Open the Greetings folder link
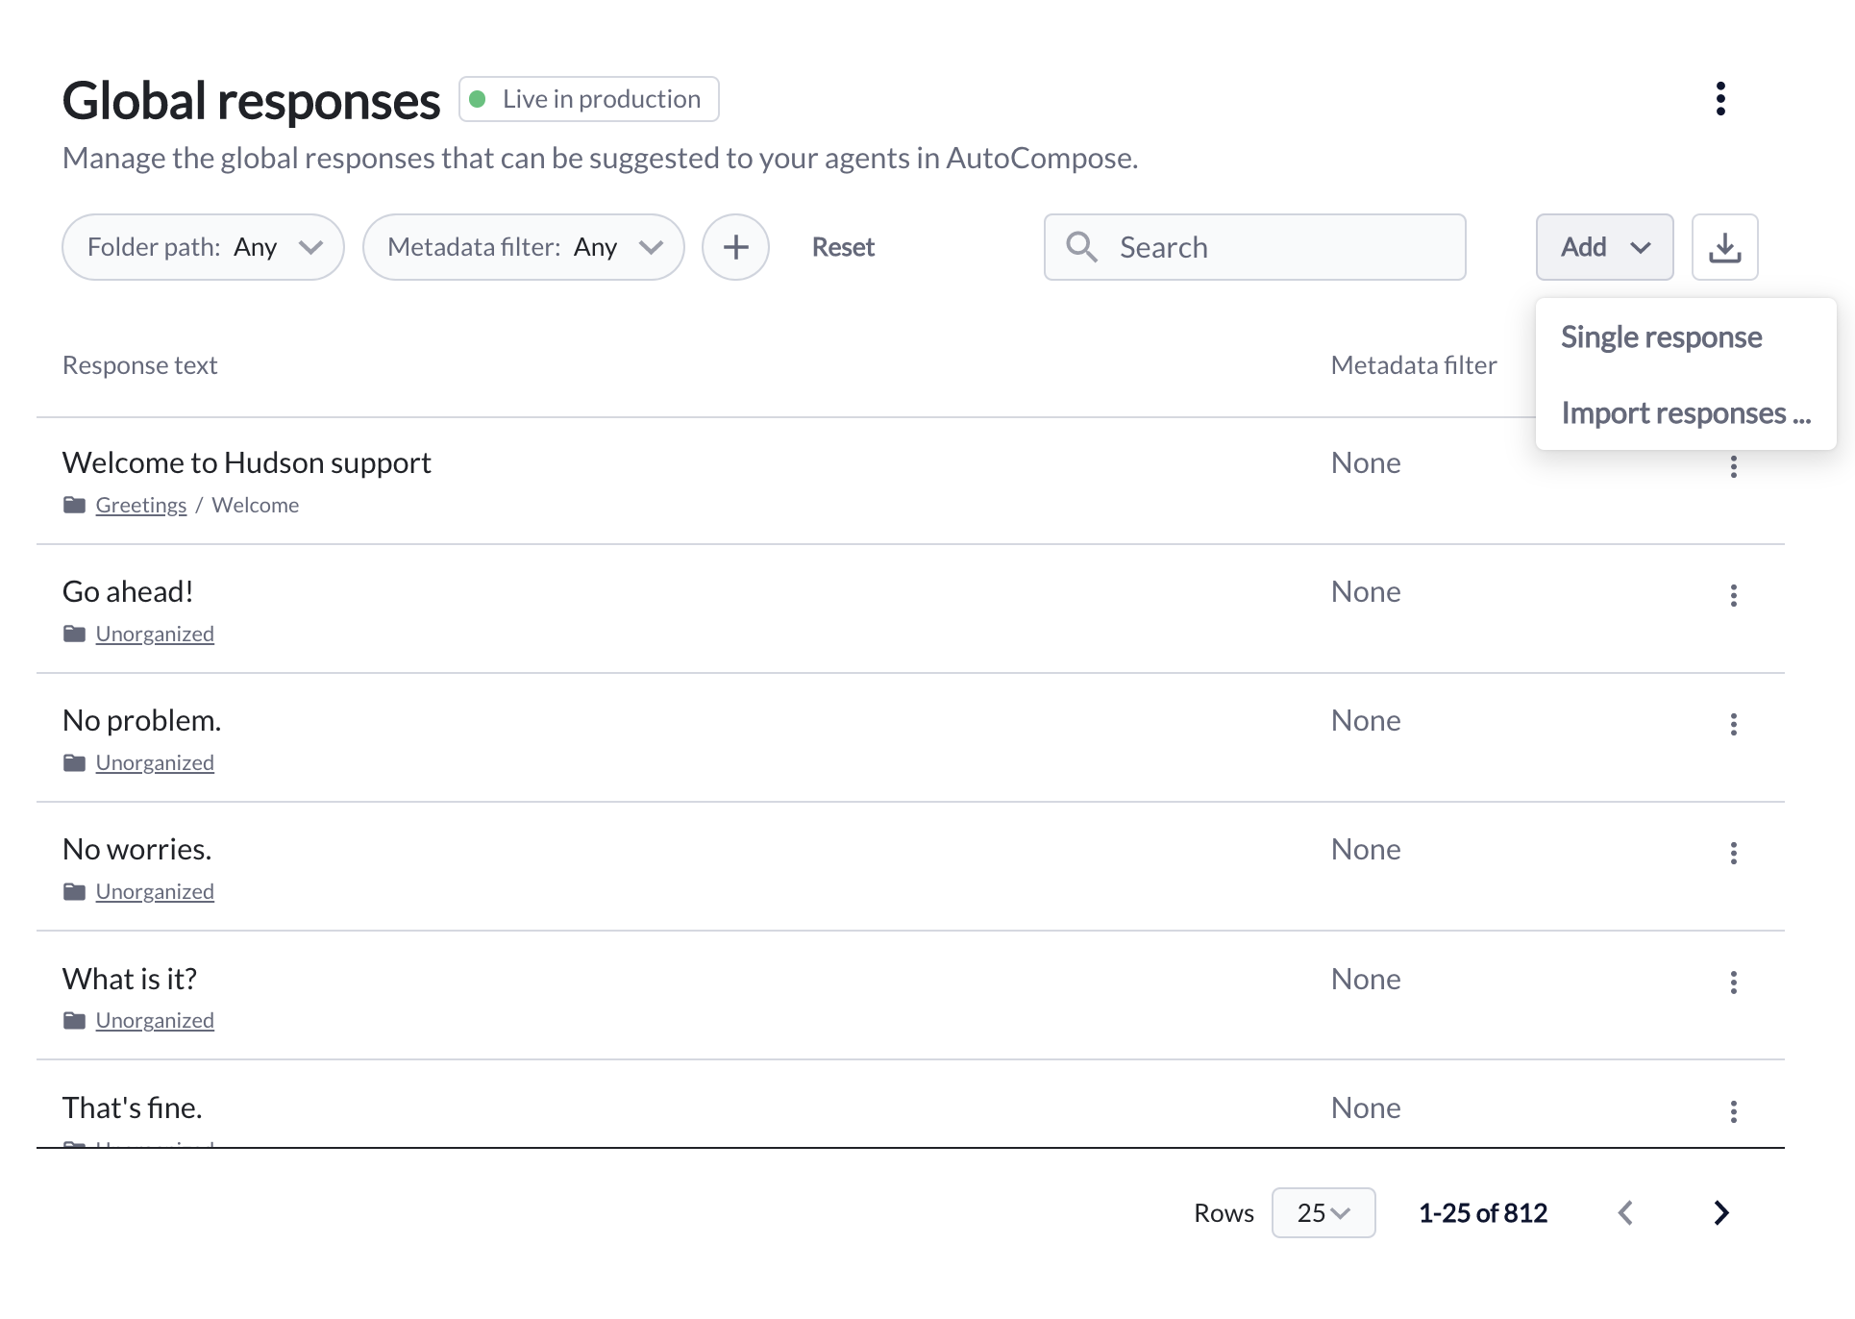The width and height of the screenshot is (1855, 1319). [141, 506]
